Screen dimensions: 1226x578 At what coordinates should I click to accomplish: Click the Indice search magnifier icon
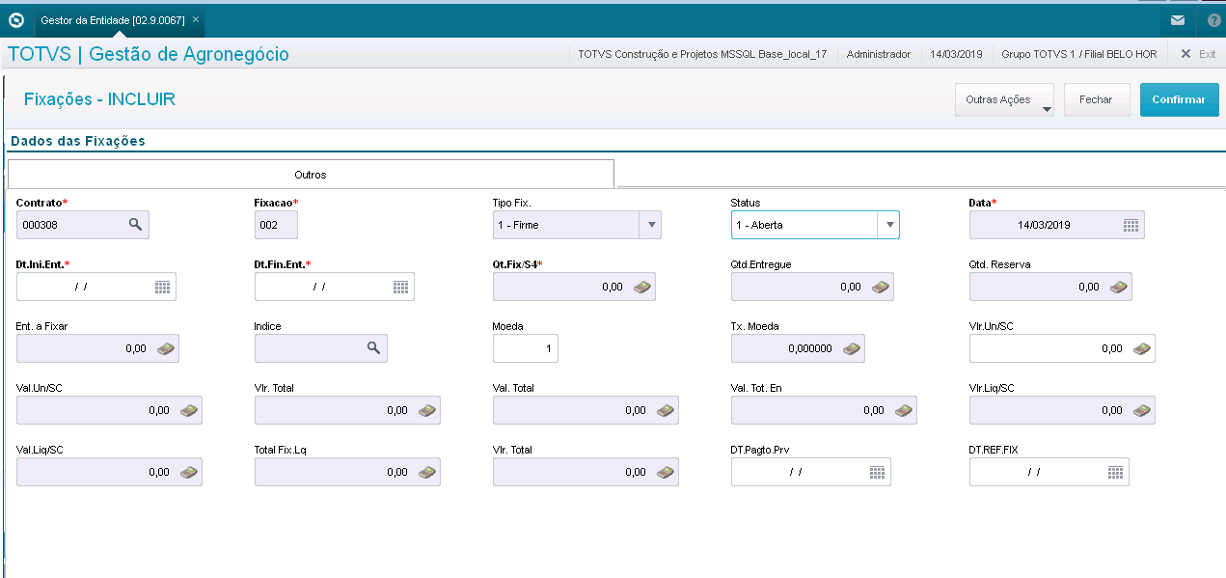pos(373,348)
